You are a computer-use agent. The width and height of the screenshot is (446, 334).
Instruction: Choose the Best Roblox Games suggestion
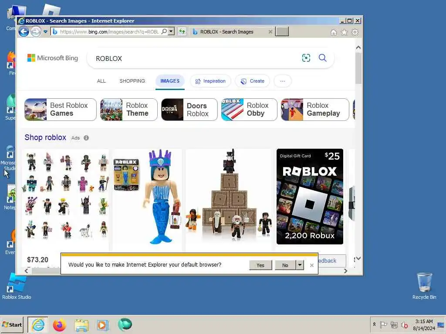pyautogui.click(x=60, y=110)
